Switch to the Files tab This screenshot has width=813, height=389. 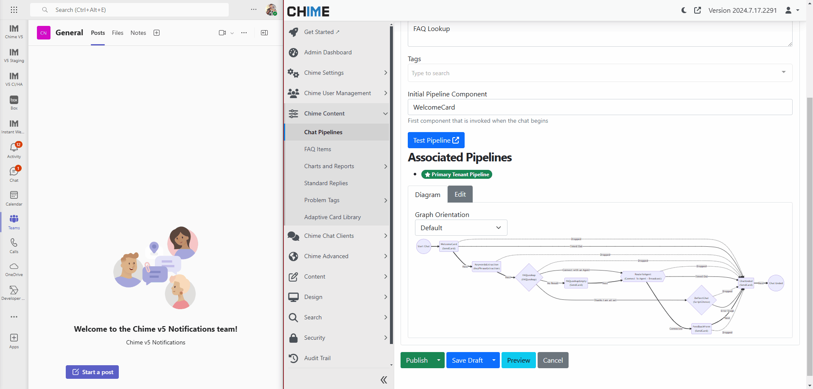tap(118, 33)
